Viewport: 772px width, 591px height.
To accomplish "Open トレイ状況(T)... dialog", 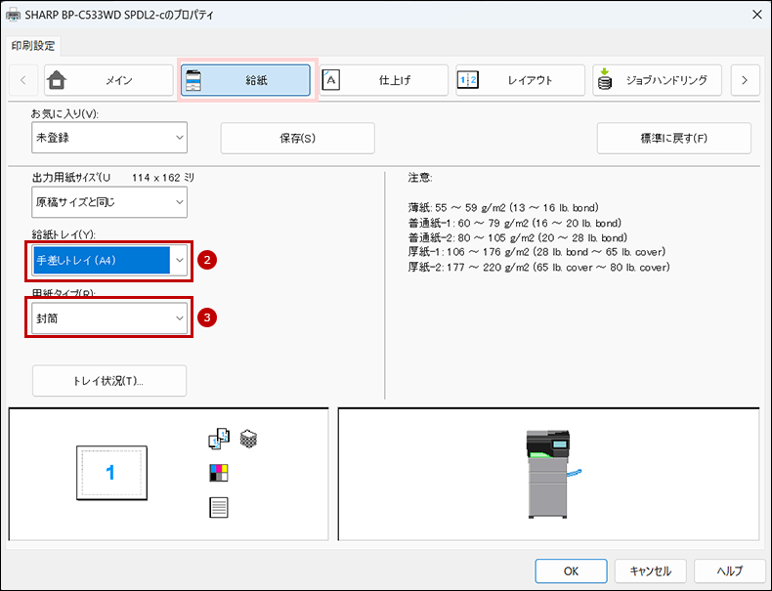I will pos(108,381).
